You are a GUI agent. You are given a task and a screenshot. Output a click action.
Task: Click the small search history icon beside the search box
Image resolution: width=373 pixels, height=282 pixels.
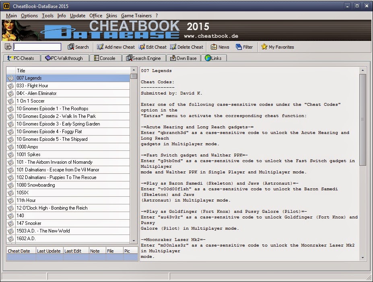coord(8,47)
